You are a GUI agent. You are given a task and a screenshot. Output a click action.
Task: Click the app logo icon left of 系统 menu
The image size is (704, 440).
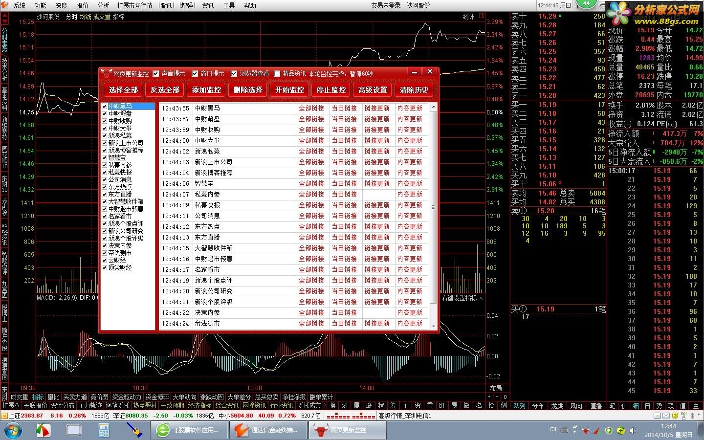pos(5,5)
